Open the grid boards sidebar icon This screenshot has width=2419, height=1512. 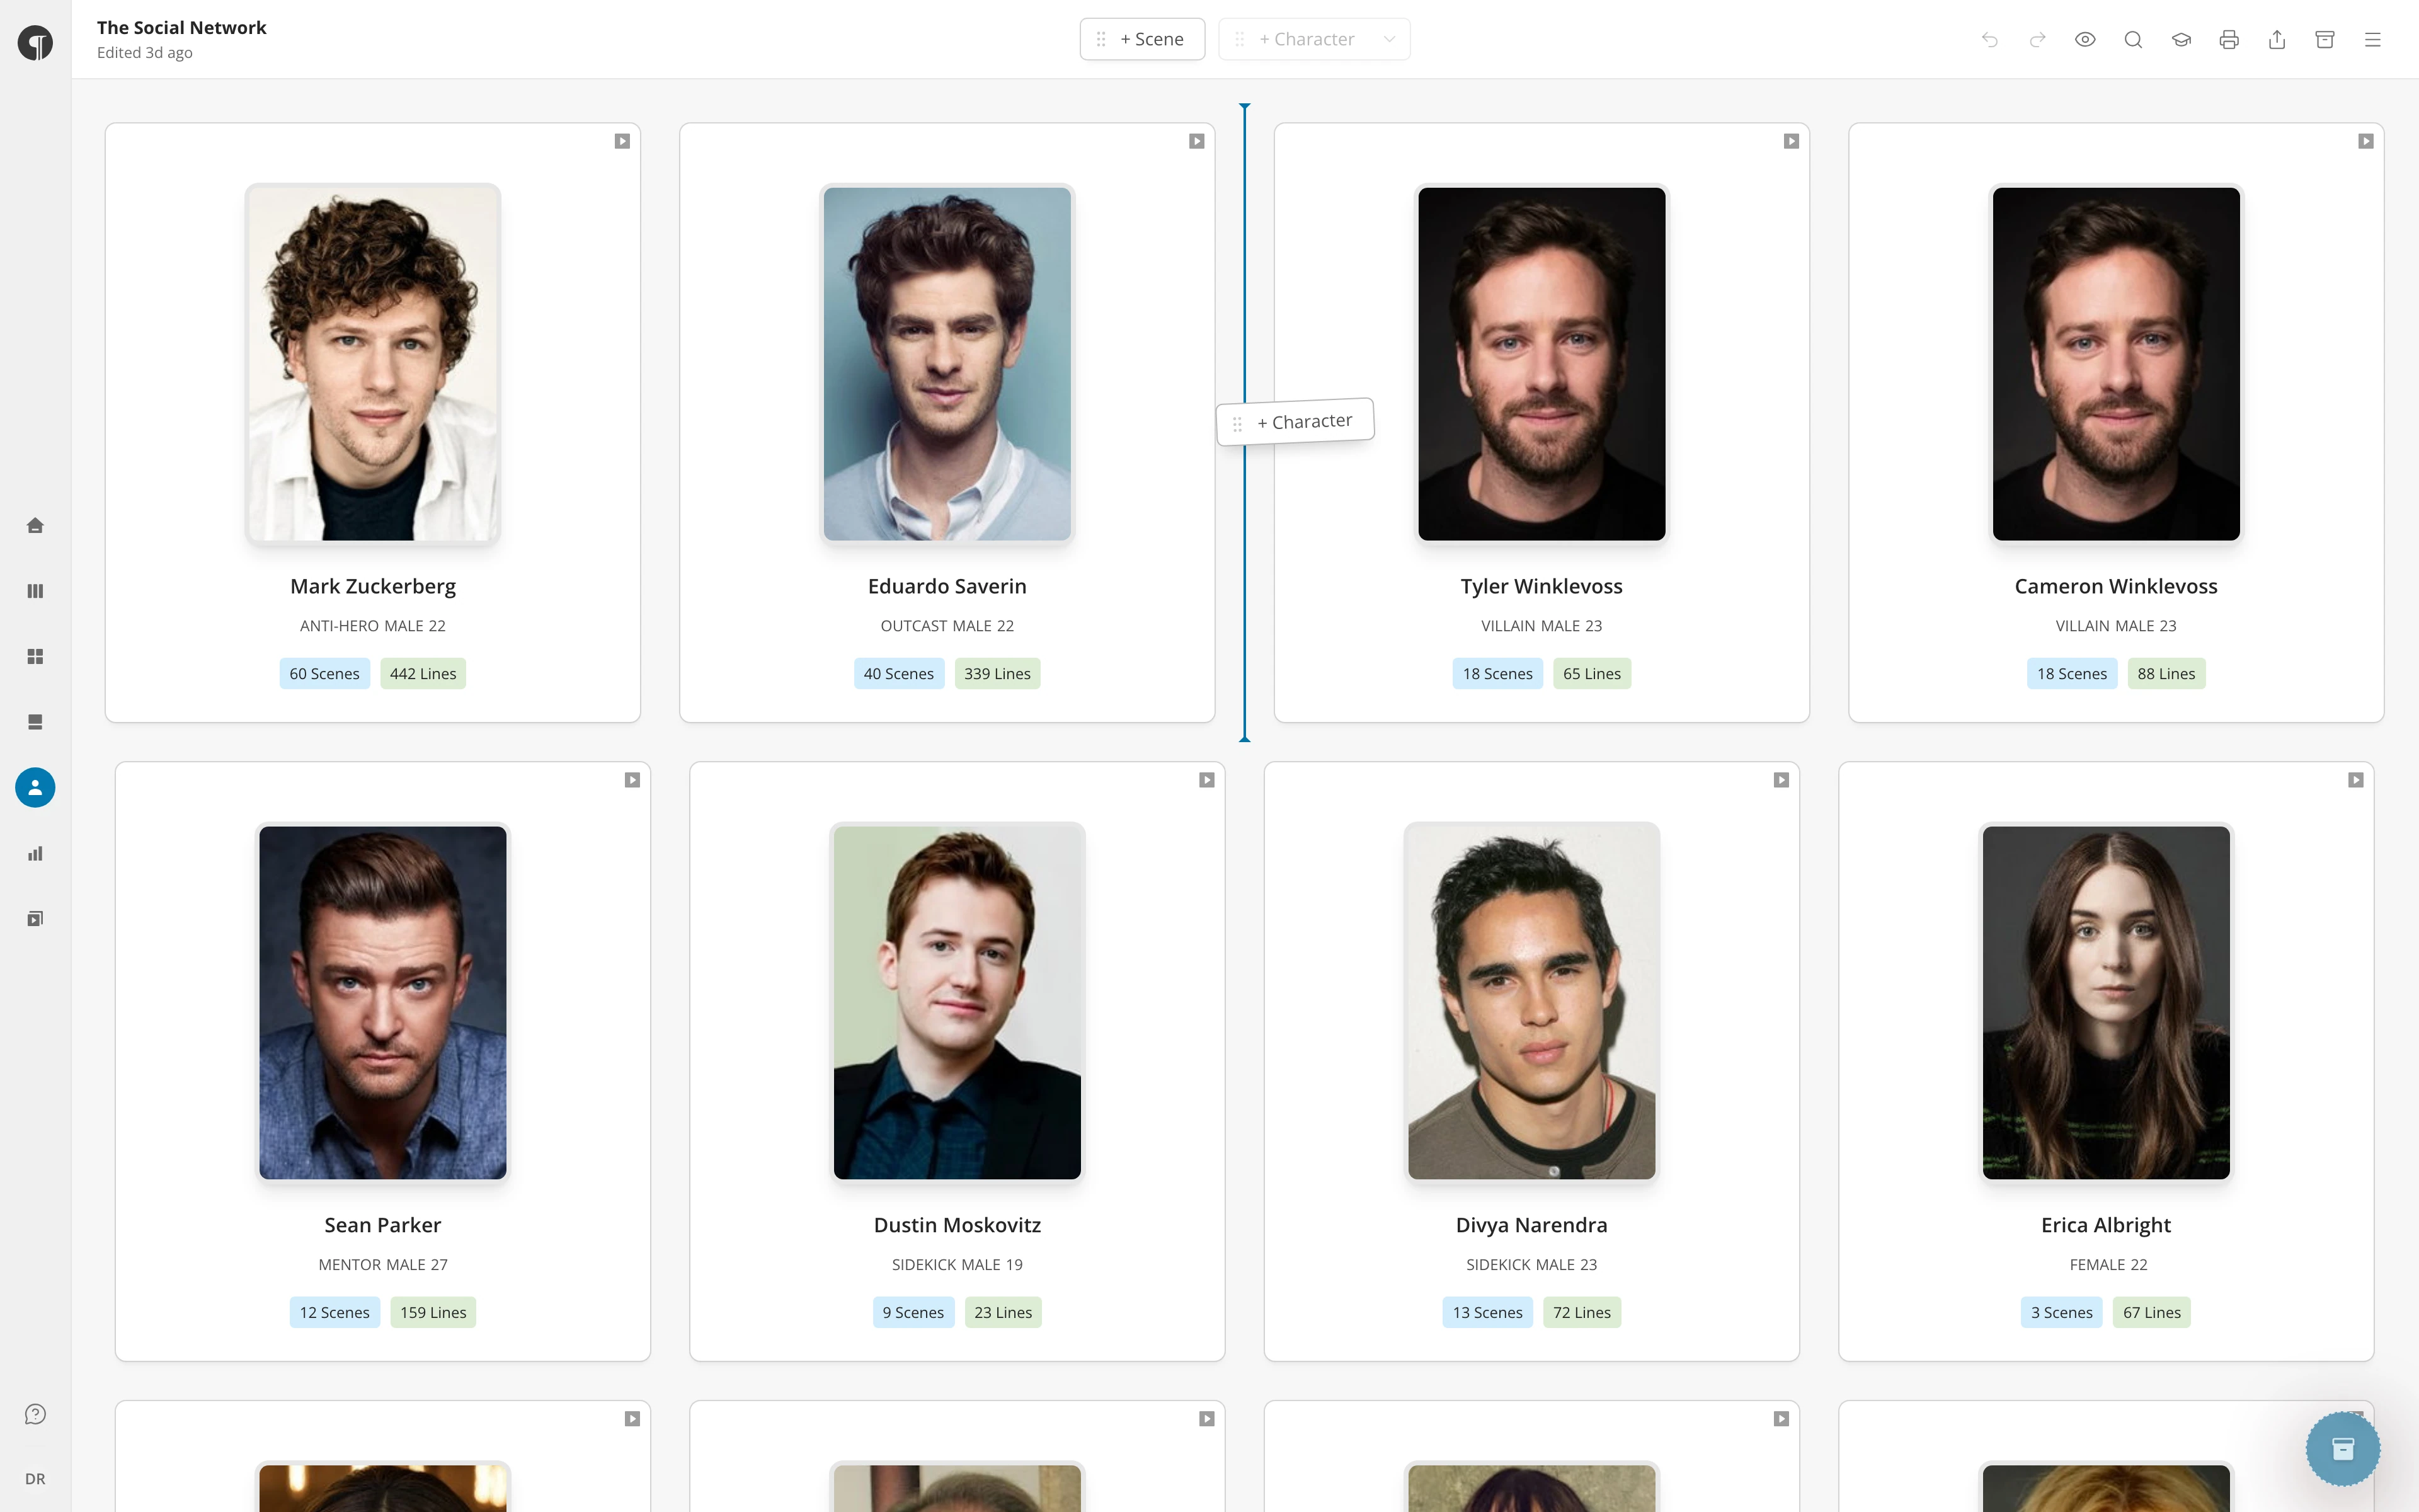click(35, 656)
